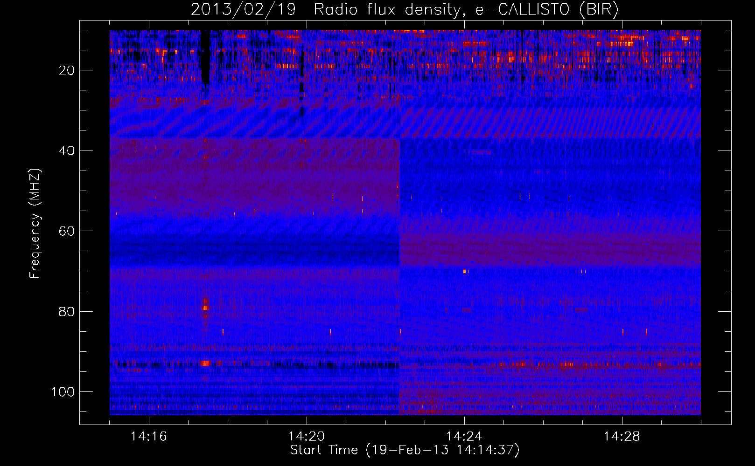Click the plot title 'Radio flux density, e-CALLISTO (BIR)'
755x466 pixels.
466,10
